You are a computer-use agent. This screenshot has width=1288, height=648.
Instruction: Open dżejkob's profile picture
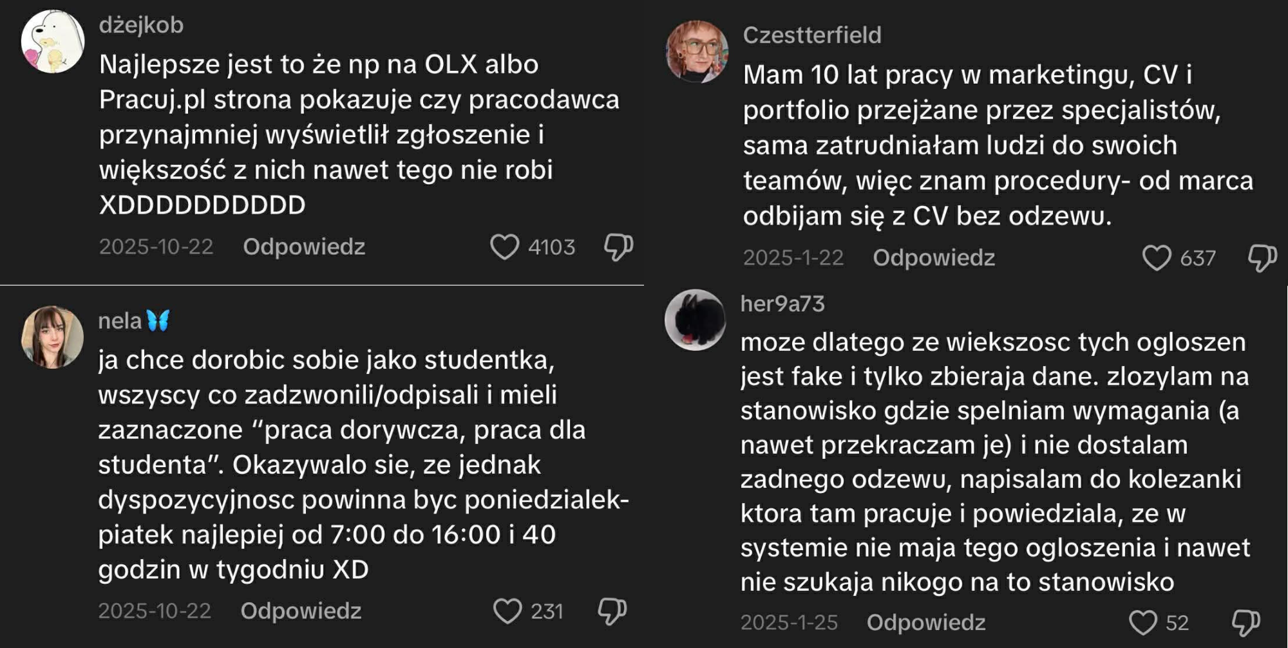click(x=53, y=42)
